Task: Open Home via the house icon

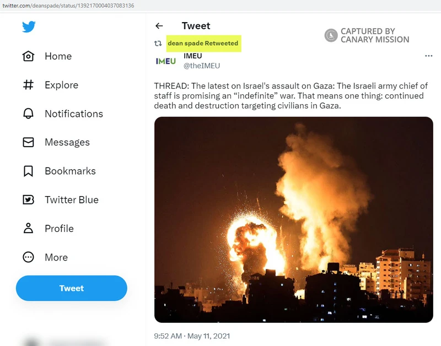Action: click(28, 56)
